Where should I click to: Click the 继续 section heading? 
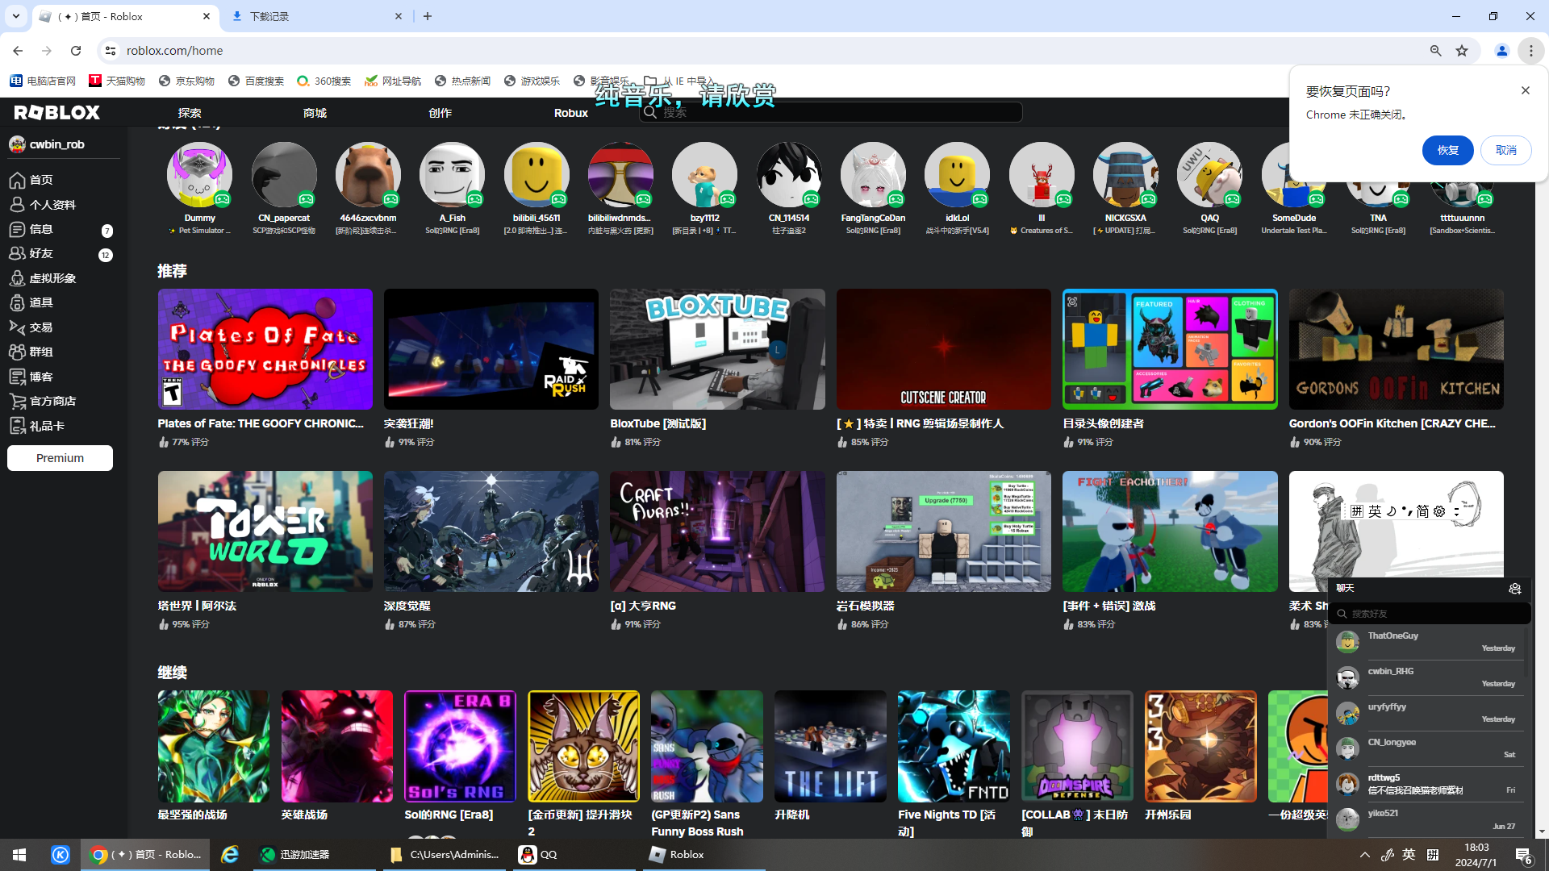coord(172,673)
